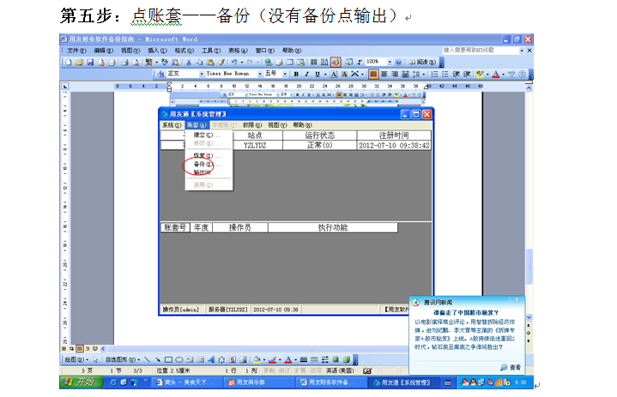Select the Oval tool on drawing toolbar
The width and height of the screenshot is (617, 397).
pos(179,359)
